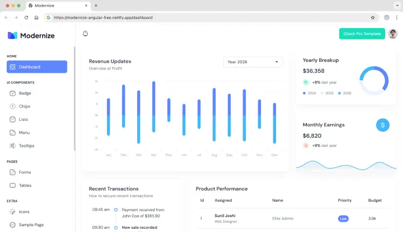Click the browser address bar URL

(103, 17)
